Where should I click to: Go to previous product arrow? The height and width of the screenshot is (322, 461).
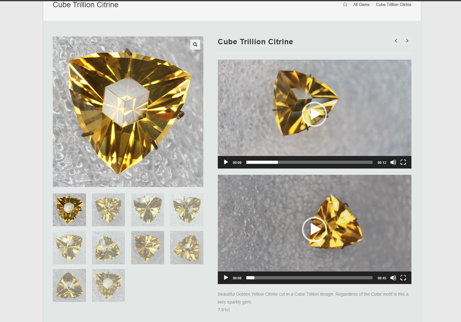point(396,41)
